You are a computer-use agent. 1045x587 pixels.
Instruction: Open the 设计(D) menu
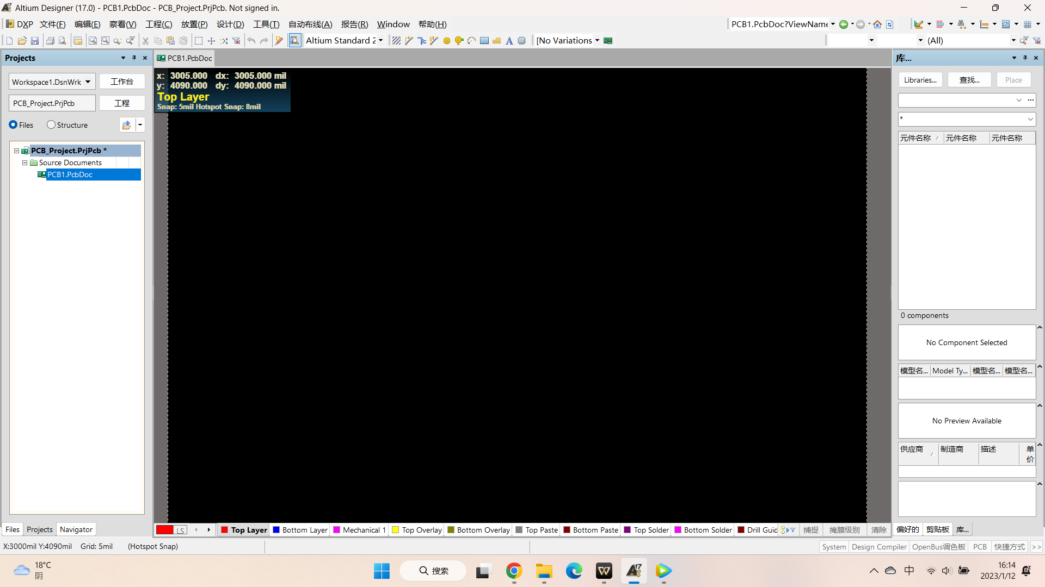(230, 24)
